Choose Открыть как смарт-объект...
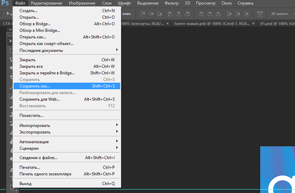 [67, 44]
